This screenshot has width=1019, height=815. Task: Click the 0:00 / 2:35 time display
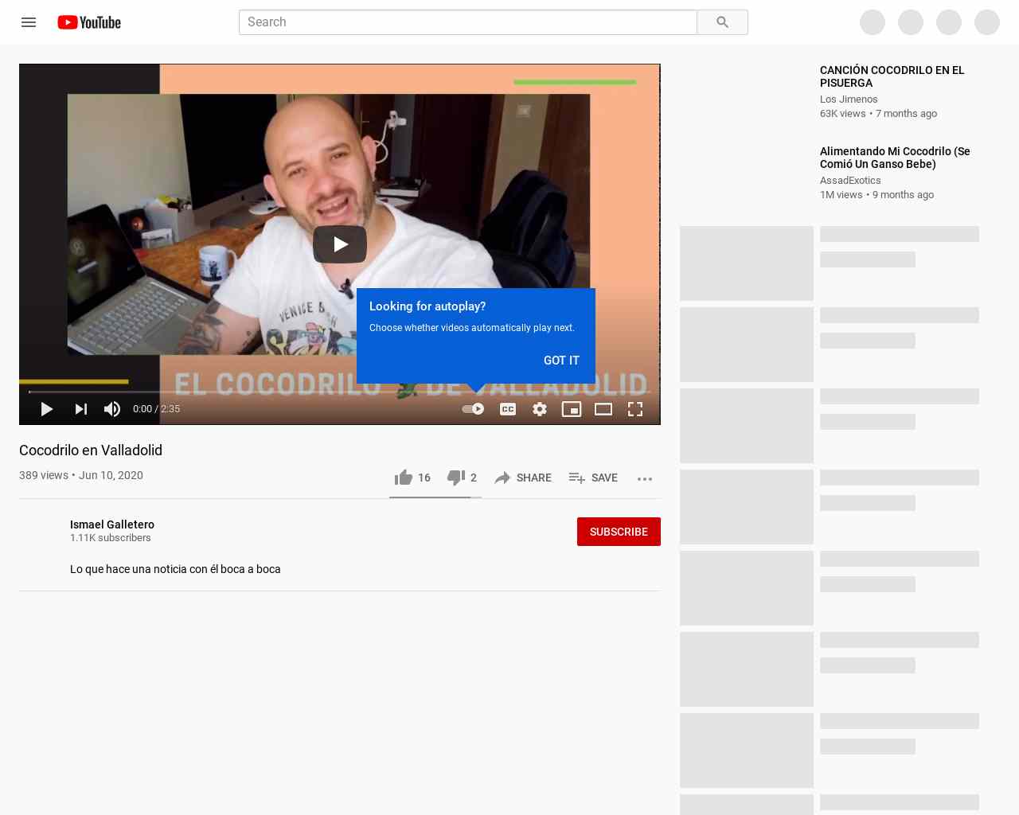point(156,409)
